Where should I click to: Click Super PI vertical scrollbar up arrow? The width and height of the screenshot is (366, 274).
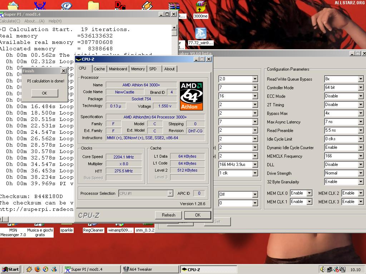click(x=174, y=28)
